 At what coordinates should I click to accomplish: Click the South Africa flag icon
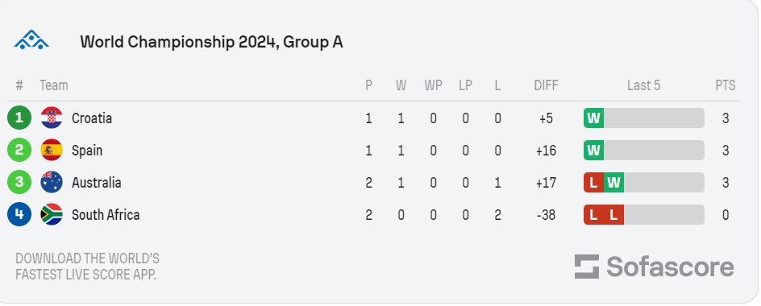coord(52,214)
